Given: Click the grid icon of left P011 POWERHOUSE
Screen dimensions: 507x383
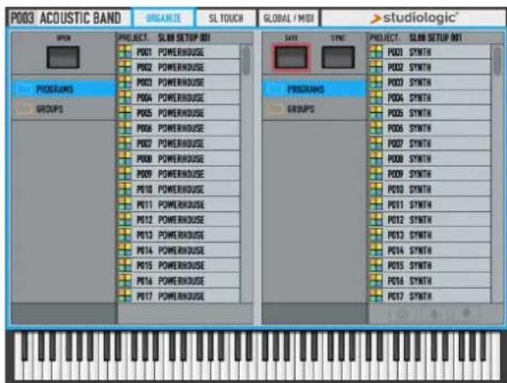Looking at the screenshot, I should pos(125,204).
